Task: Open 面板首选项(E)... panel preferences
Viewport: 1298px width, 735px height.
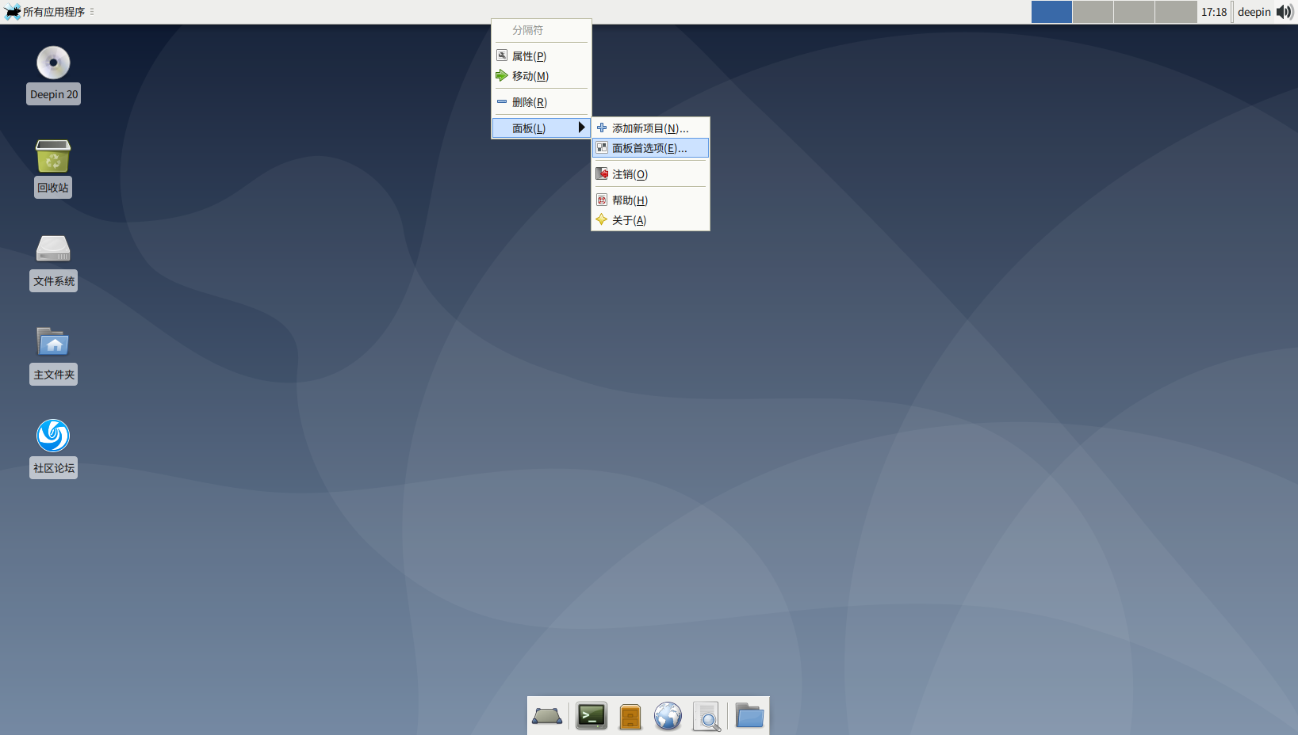Action: point(650,148)
